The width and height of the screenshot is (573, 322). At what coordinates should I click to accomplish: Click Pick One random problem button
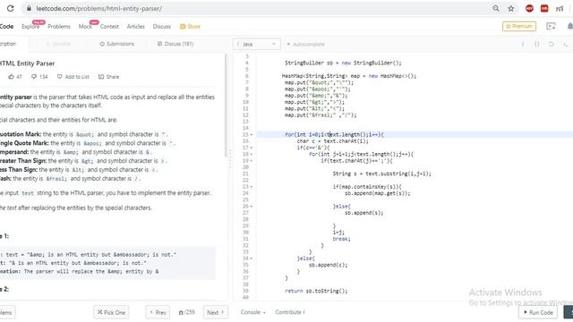point(111,312)
